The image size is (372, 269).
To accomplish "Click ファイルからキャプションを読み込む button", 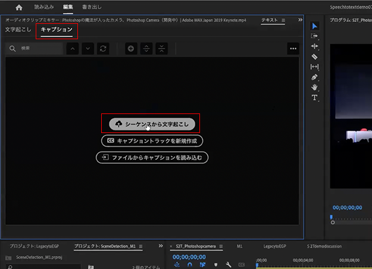I will (x=152, y=157).
